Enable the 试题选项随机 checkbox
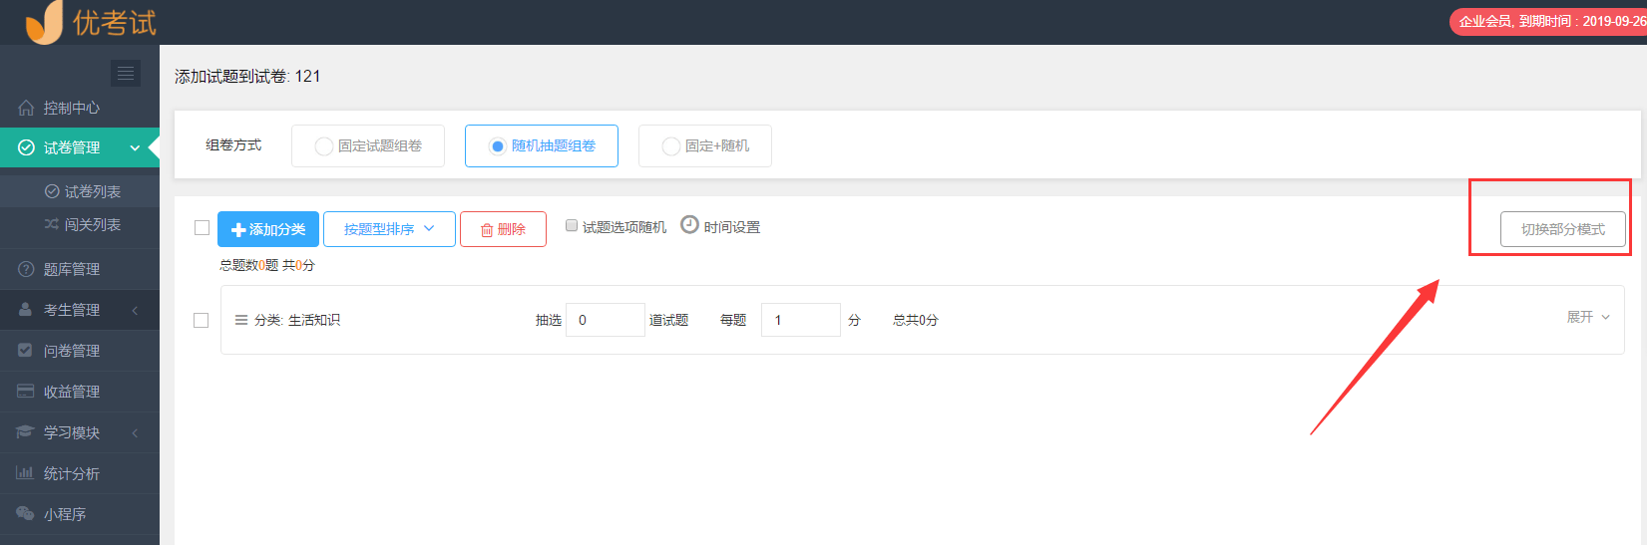The width and height of the screenshot is (1647, 545). point(572,225)
